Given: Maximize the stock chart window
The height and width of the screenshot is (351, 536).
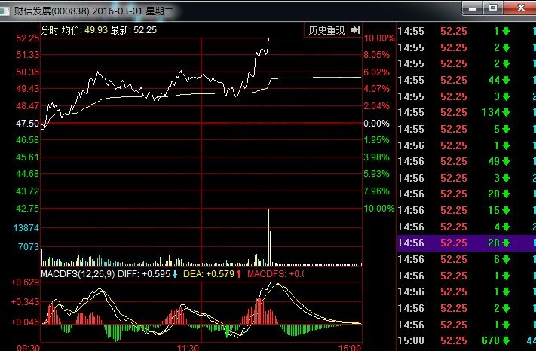Looking at the screenshot, I should click(x=494, y=8).
